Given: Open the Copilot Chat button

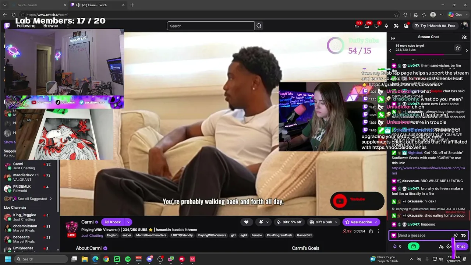Looking at the screenshot, I should click(455, 15).
